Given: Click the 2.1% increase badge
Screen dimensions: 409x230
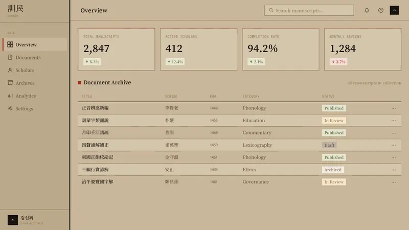Looking at the screenshot, I should coord(256,62).
